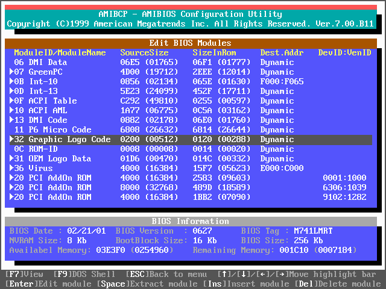Click the triangle marker beside 0F ACPI Table
The image size is (386, 289).
pos(11,101)
